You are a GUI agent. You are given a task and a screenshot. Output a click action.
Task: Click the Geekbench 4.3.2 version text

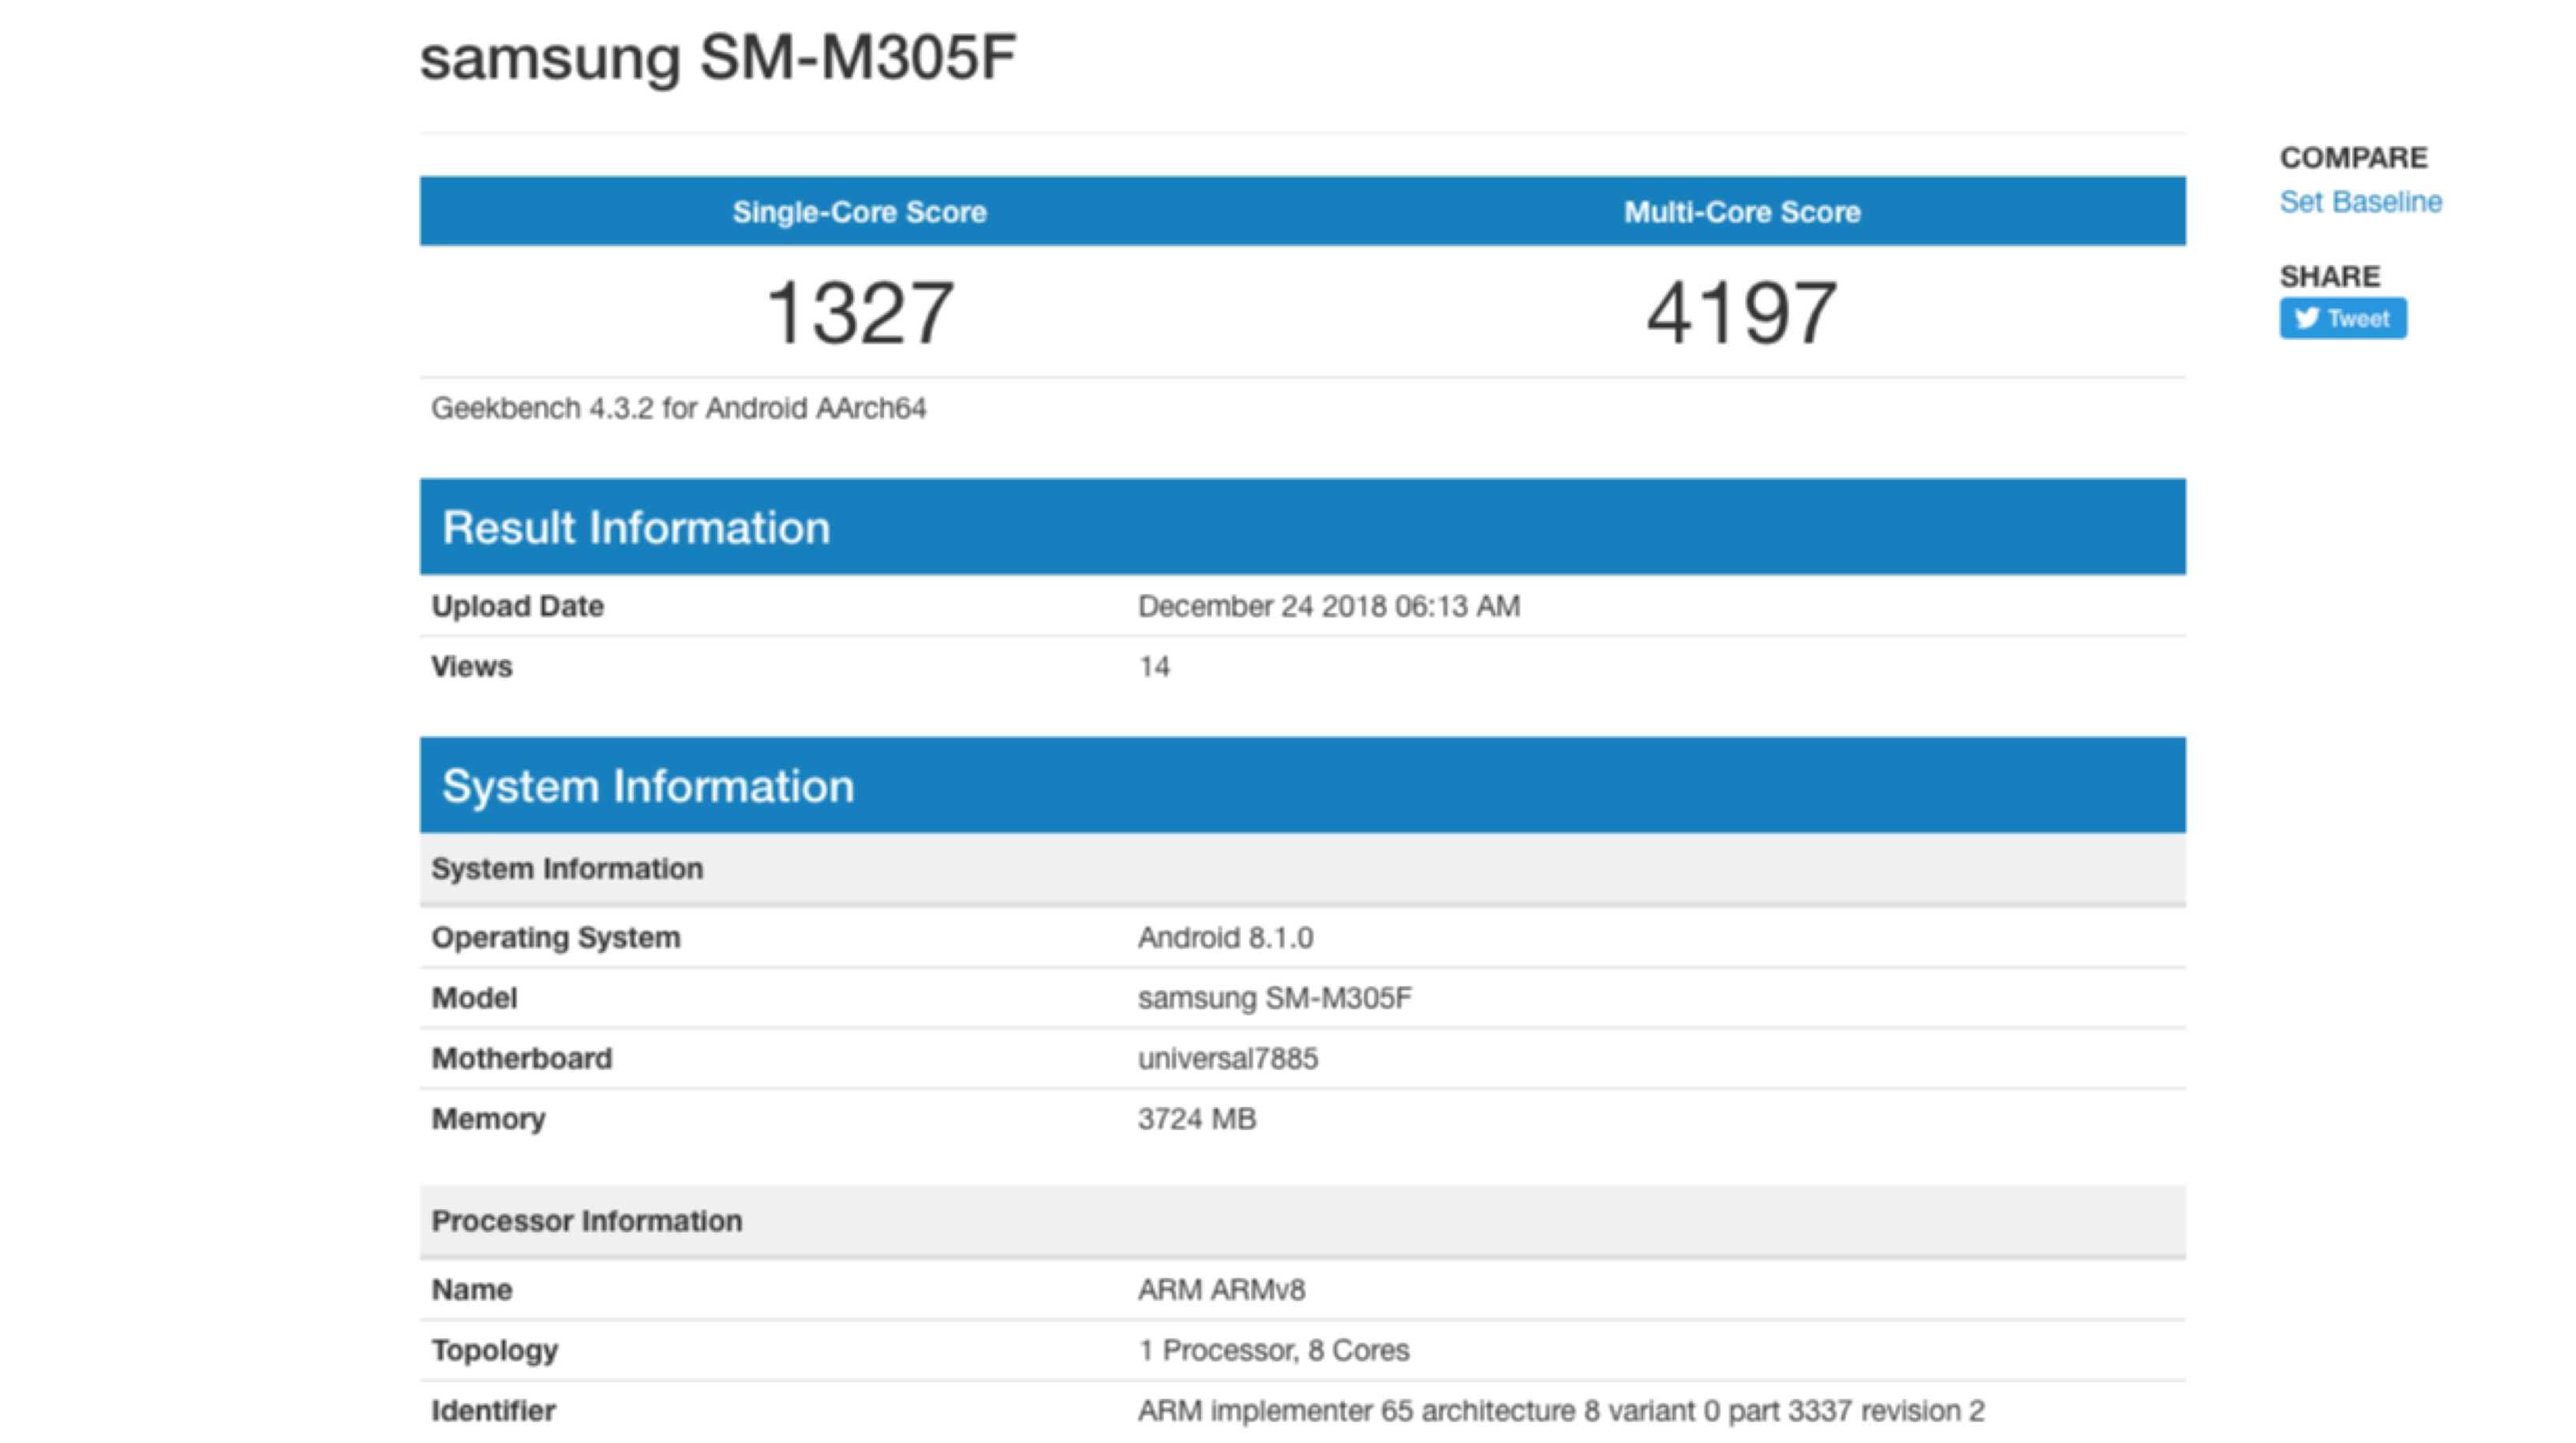[678, 408]
